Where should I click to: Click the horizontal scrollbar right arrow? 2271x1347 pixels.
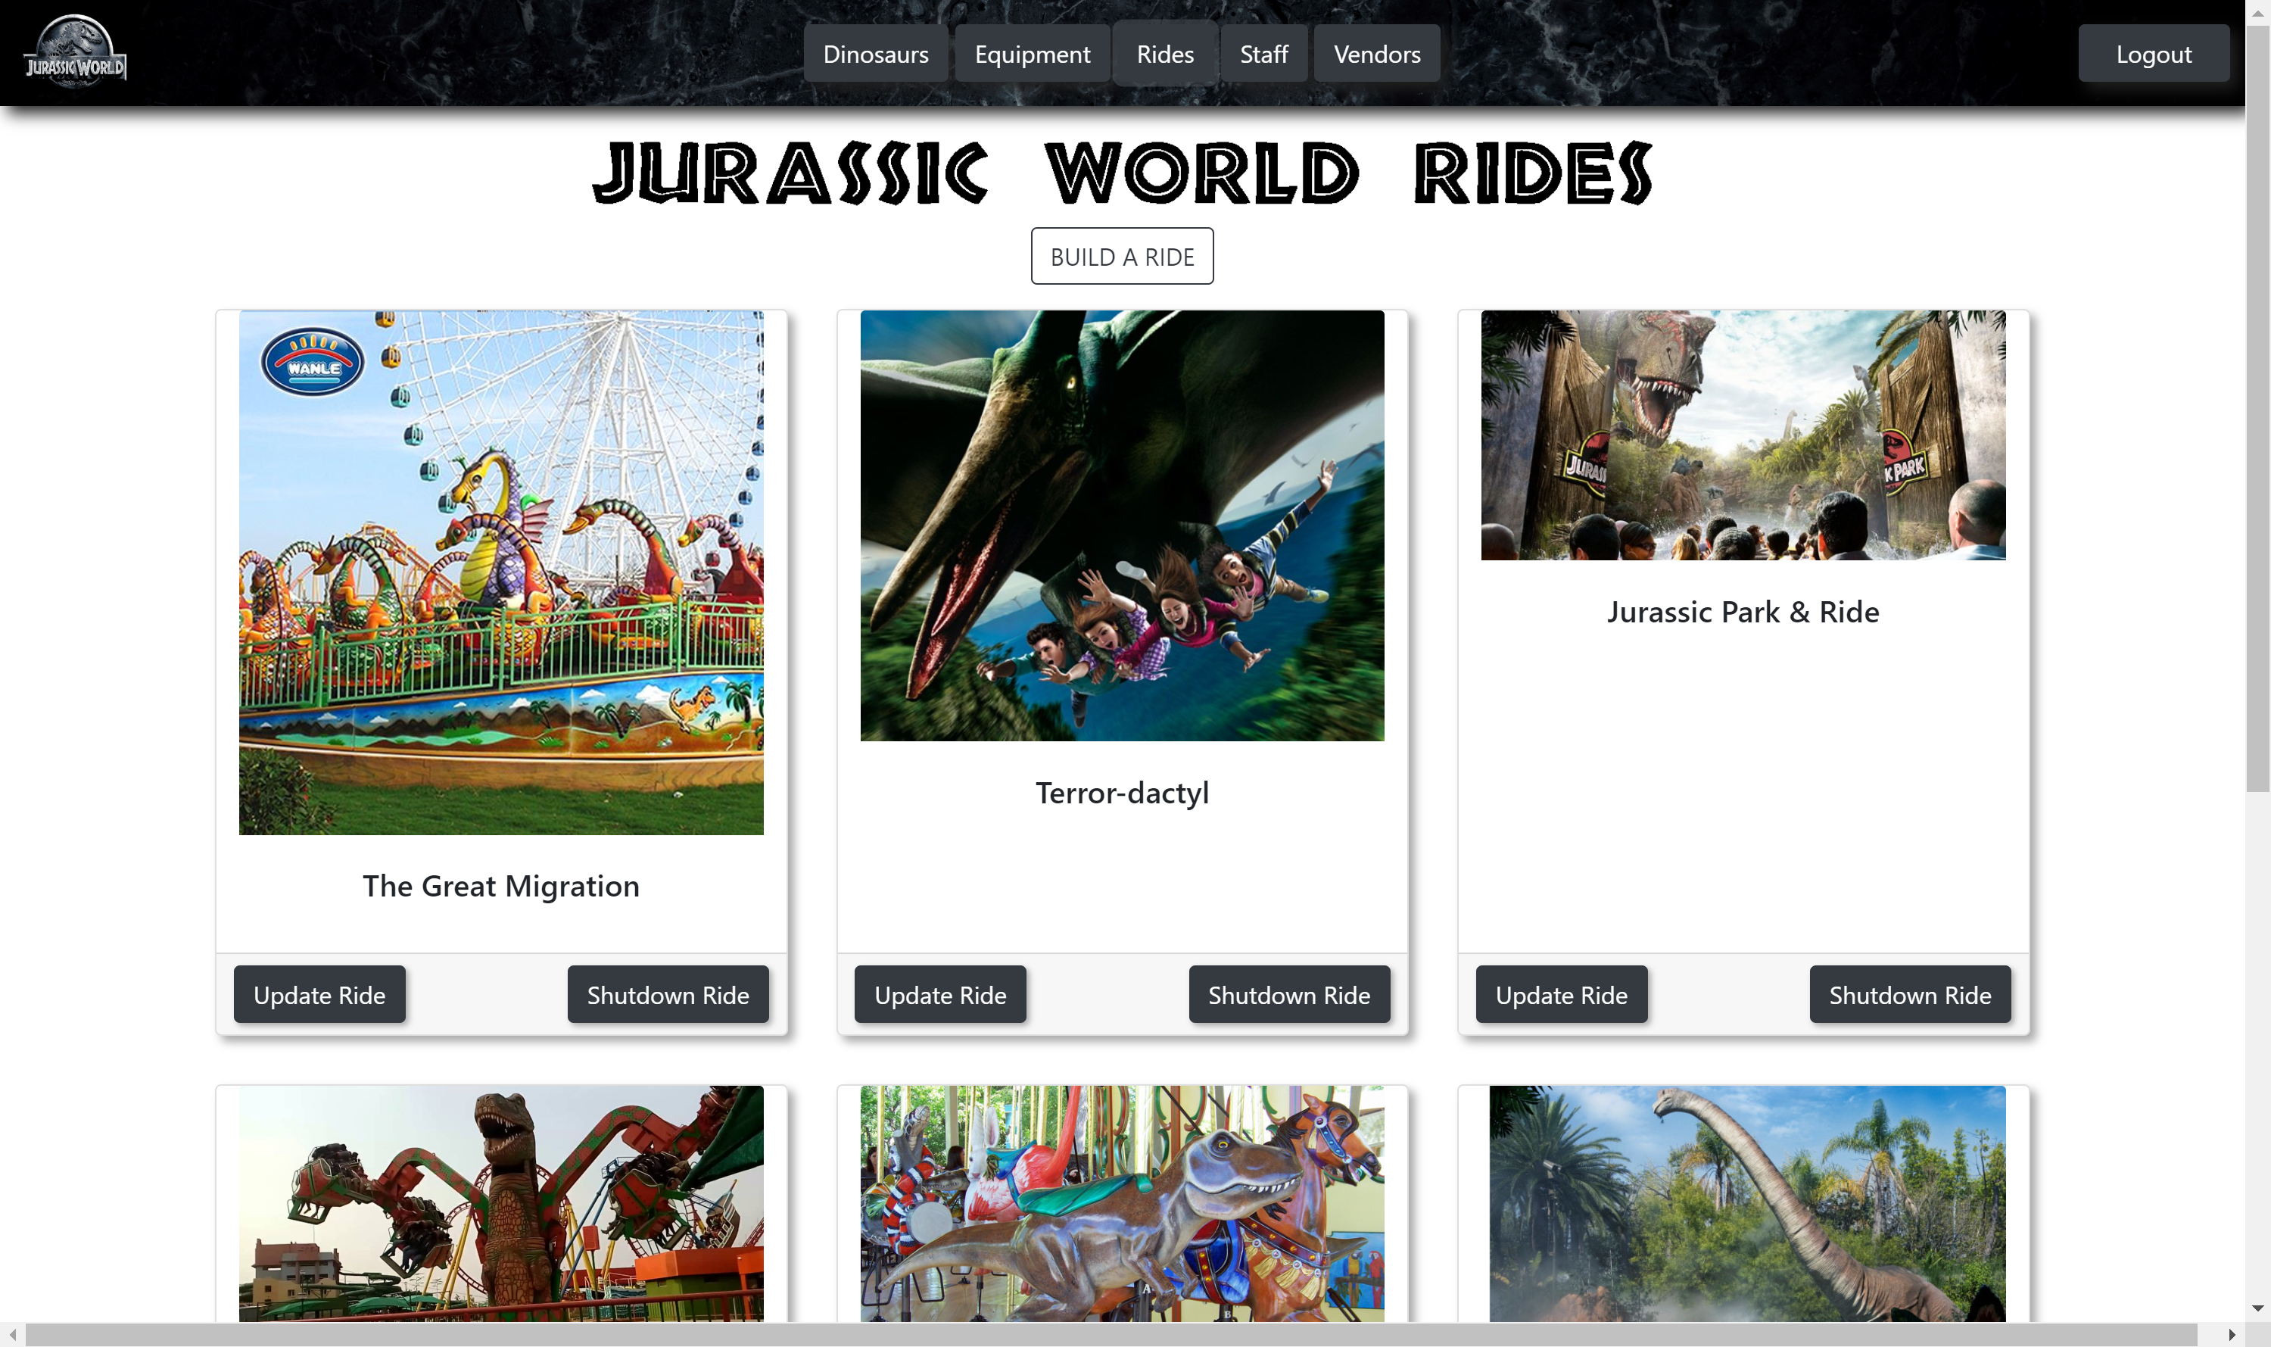pos(2231,1334)
